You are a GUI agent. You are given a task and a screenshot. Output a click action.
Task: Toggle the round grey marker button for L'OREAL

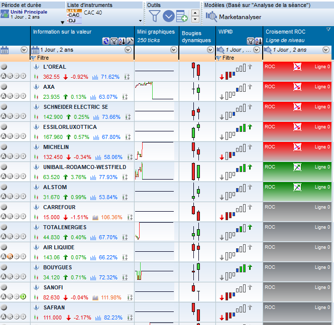[4, 67]
